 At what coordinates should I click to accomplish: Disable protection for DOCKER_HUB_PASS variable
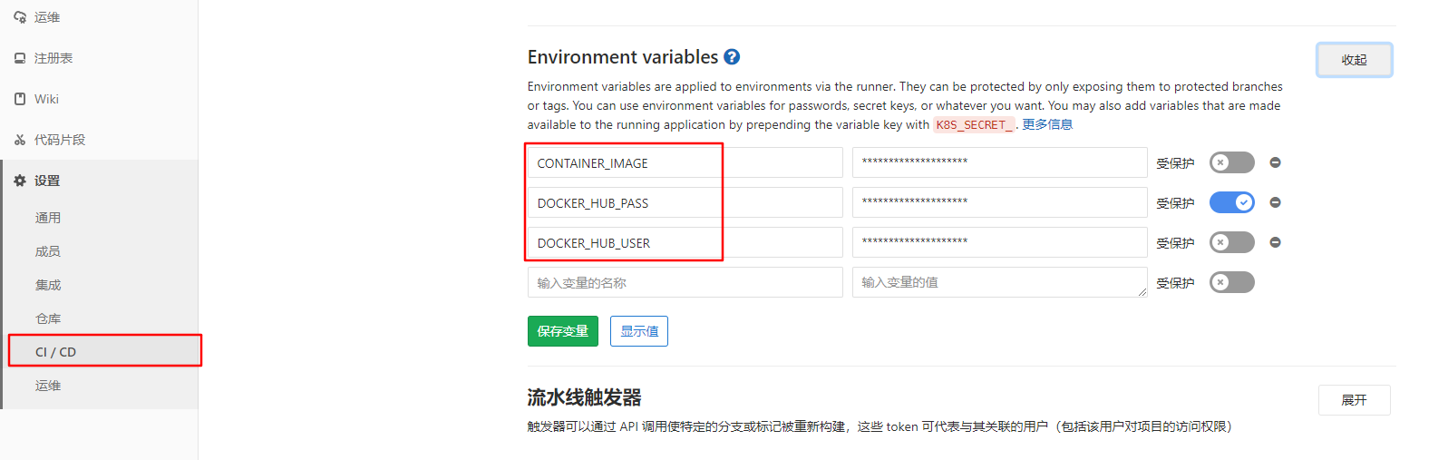tap(1231, 202)
